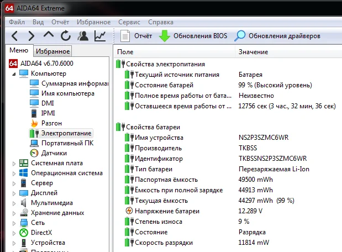Expand the Дисплей tree node
Viewport: 342px width, 252px height.
point(14,193)
